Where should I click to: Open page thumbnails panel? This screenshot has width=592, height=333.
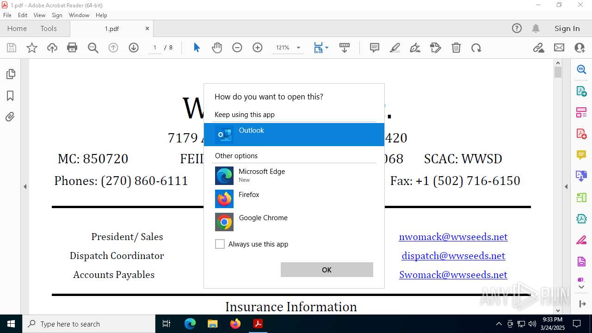[10, 74]
